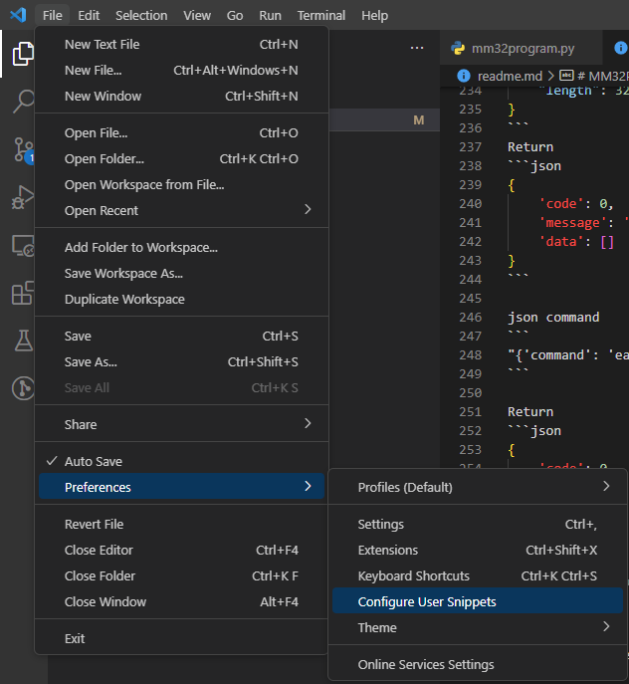Open Keyboard Shortcuts entry
The image size is (629, 684).
[x=478, y=575]
